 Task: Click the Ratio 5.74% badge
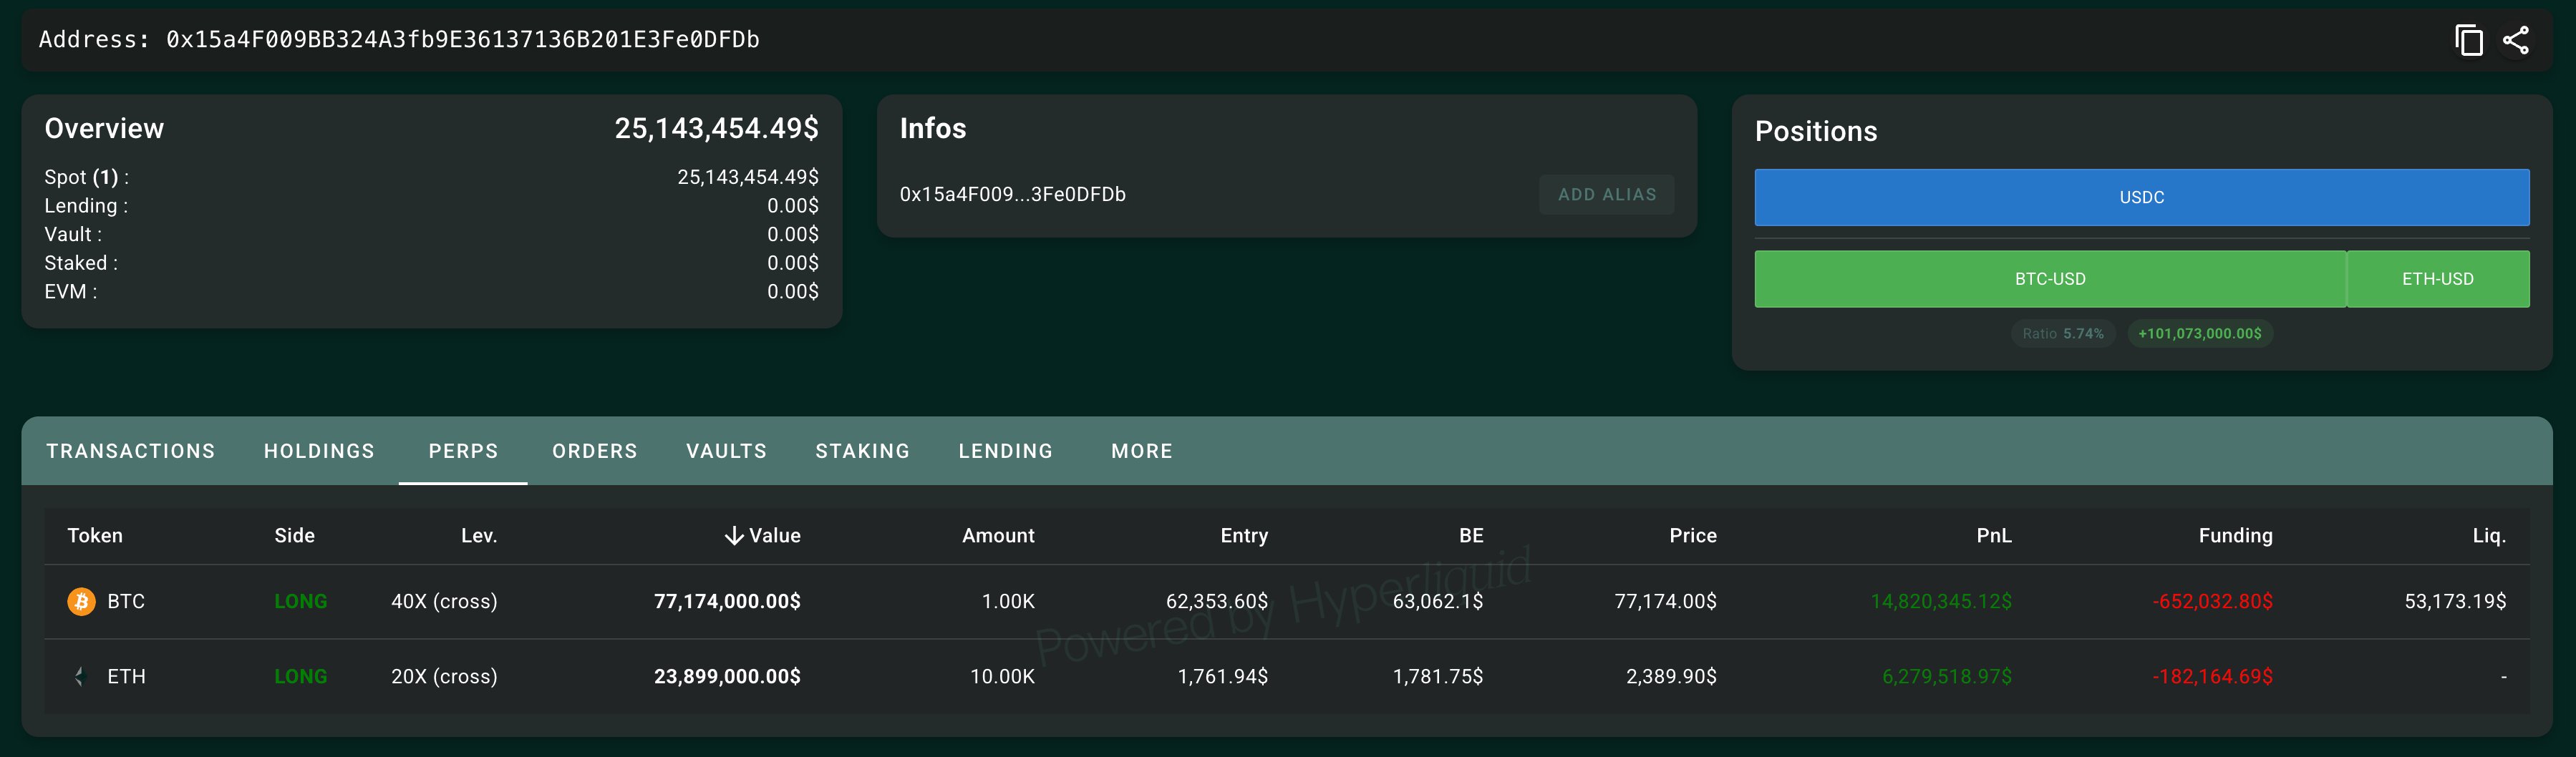point(2063,334)
